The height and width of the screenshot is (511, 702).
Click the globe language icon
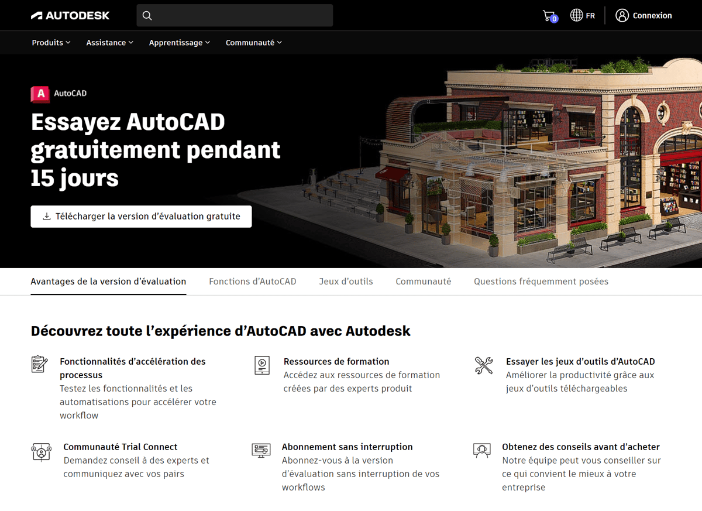click(x=576, y=15)
